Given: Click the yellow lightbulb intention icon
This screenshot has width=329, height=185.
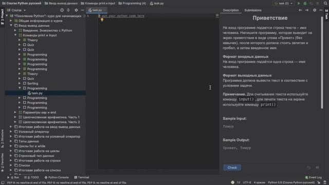Looking at the screenshot, I should point(102,20).
